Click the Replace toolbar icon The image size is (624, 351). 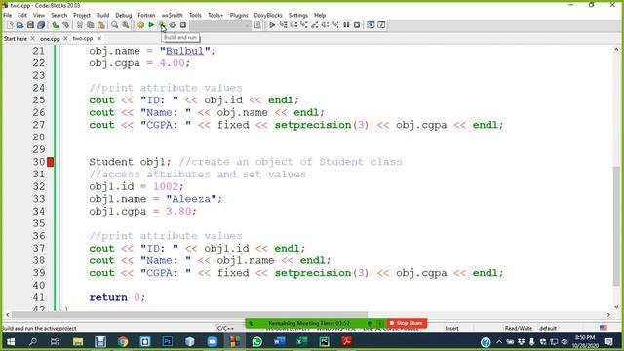[126, 25]
